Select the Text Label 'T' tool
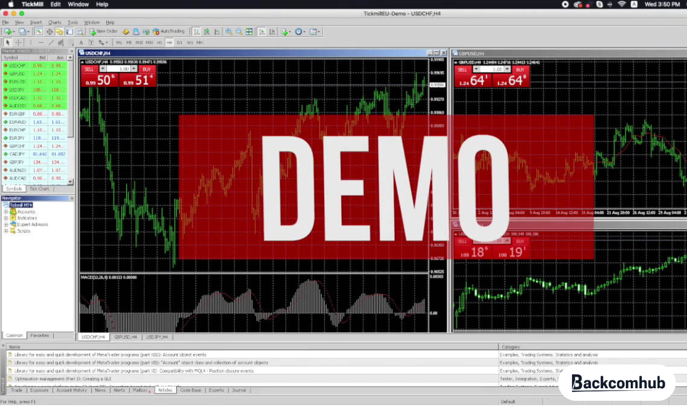 (91, 42)
